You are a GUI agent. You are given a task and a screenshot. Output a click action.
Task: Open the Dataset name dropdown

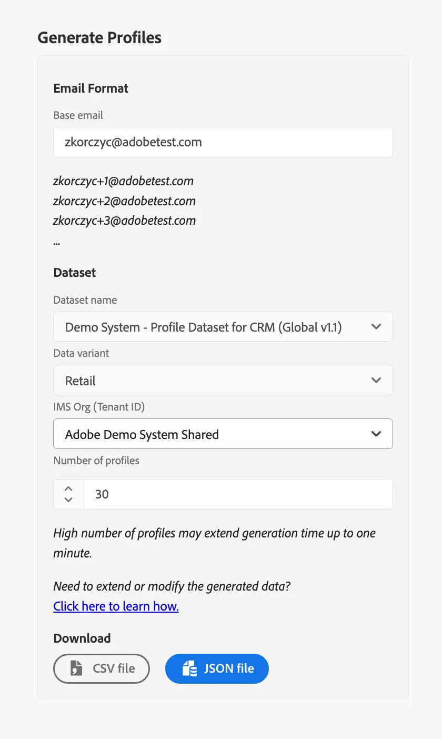pos(223,327)
